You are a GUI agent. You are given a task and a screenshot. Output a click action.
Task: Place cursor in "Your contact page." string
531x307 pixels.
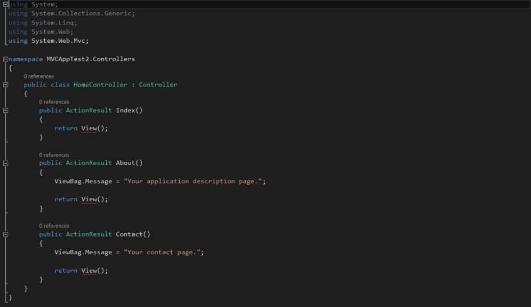point(162,252)
